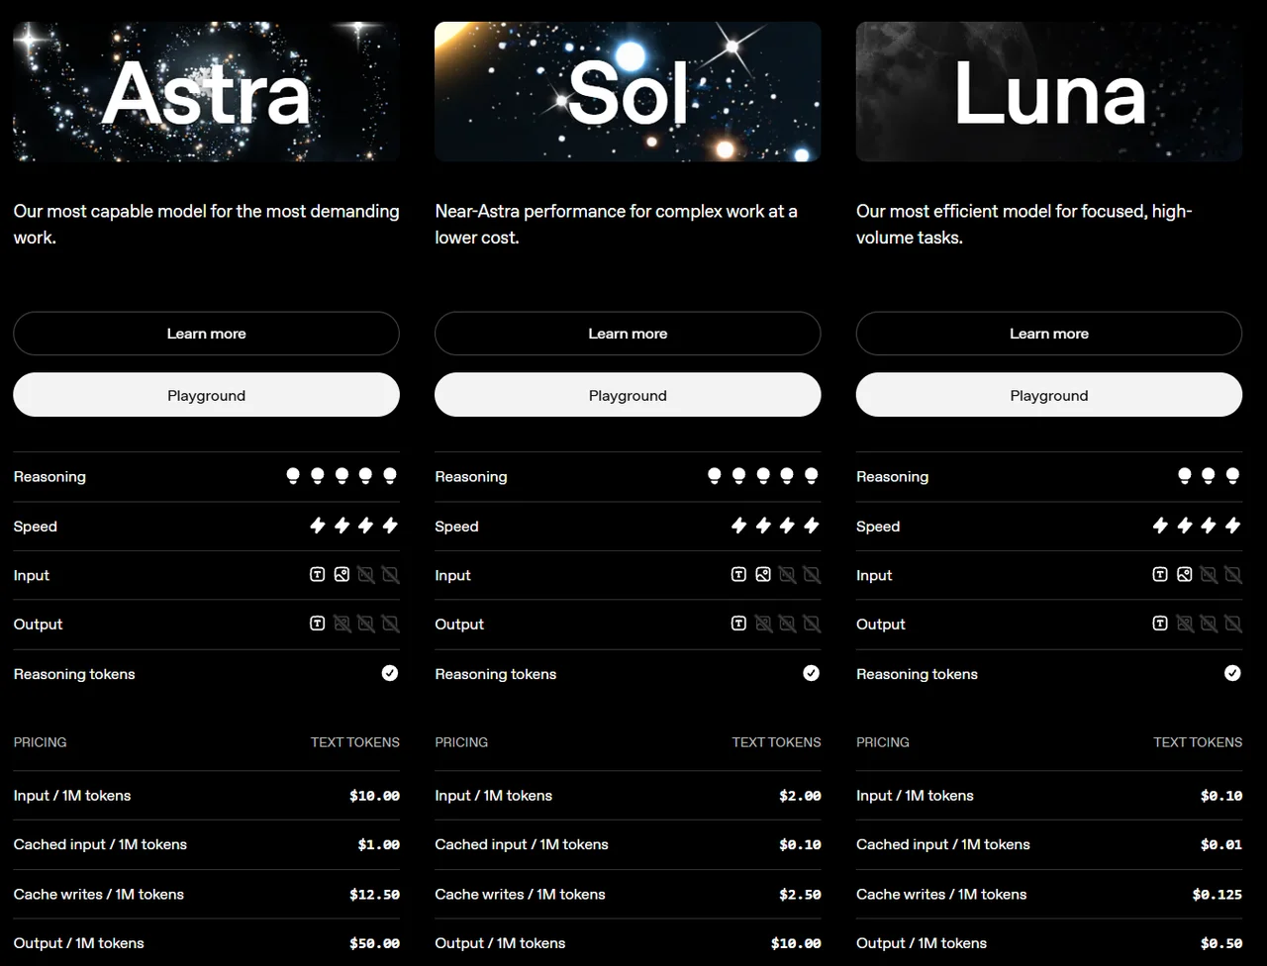This screenshot has width=1267, height=966.
Task: Click Sol's $2.00 input price
Action: tap(800, 796)
